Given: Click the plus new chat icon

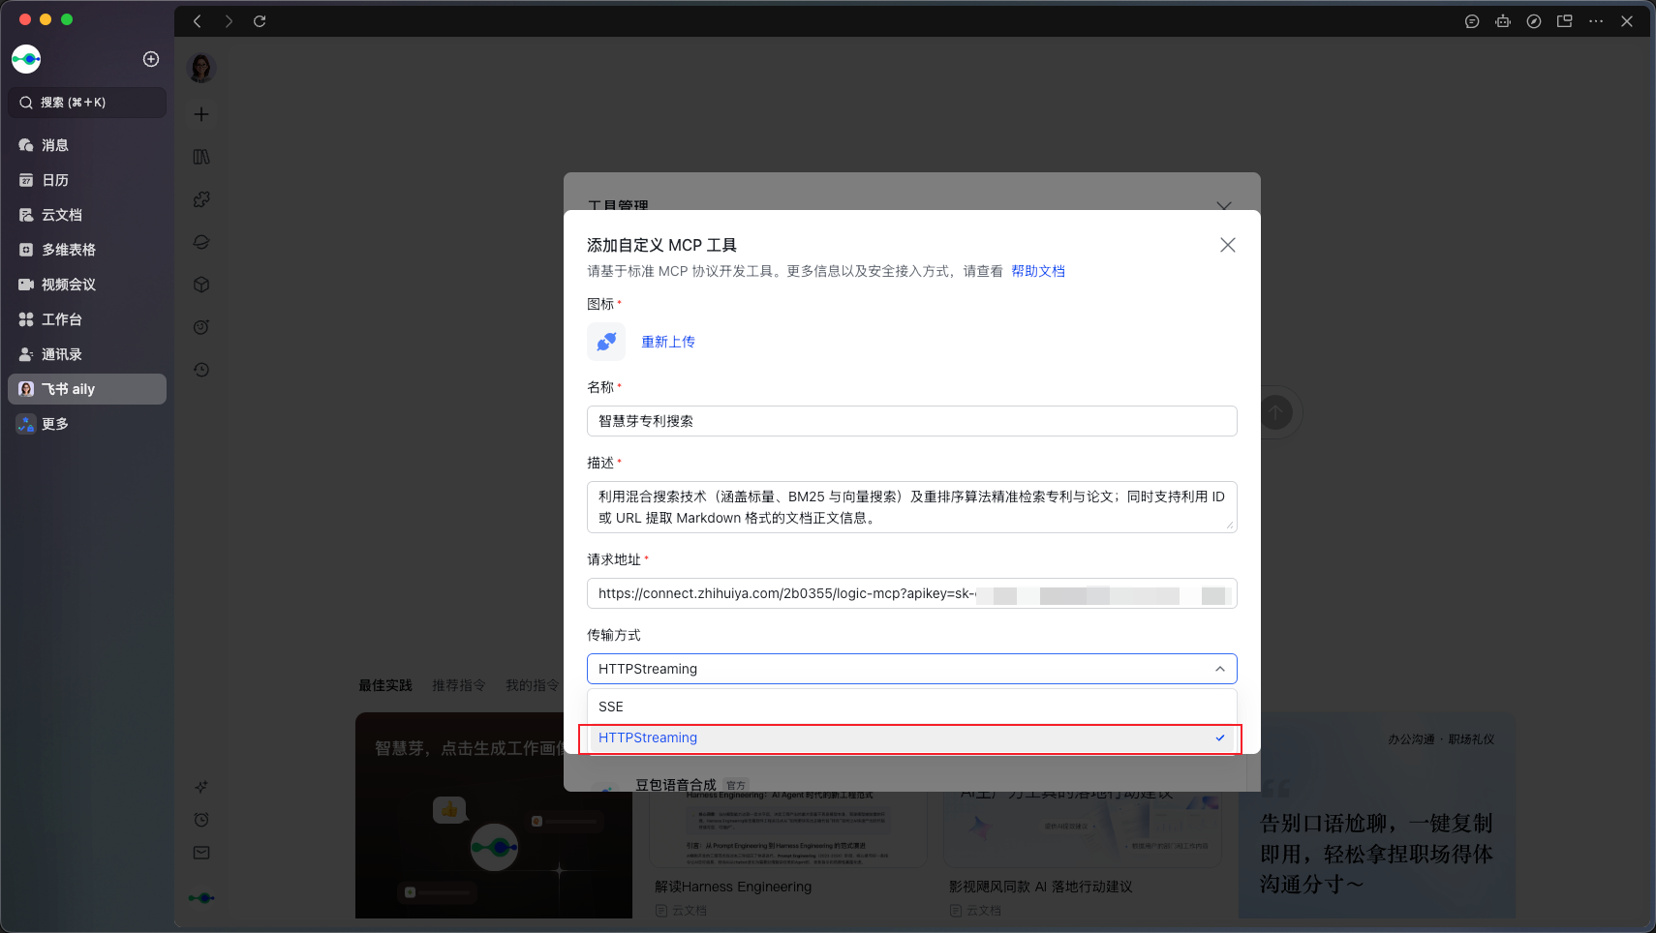Looking at the screenshot, I should click(201, 114).
